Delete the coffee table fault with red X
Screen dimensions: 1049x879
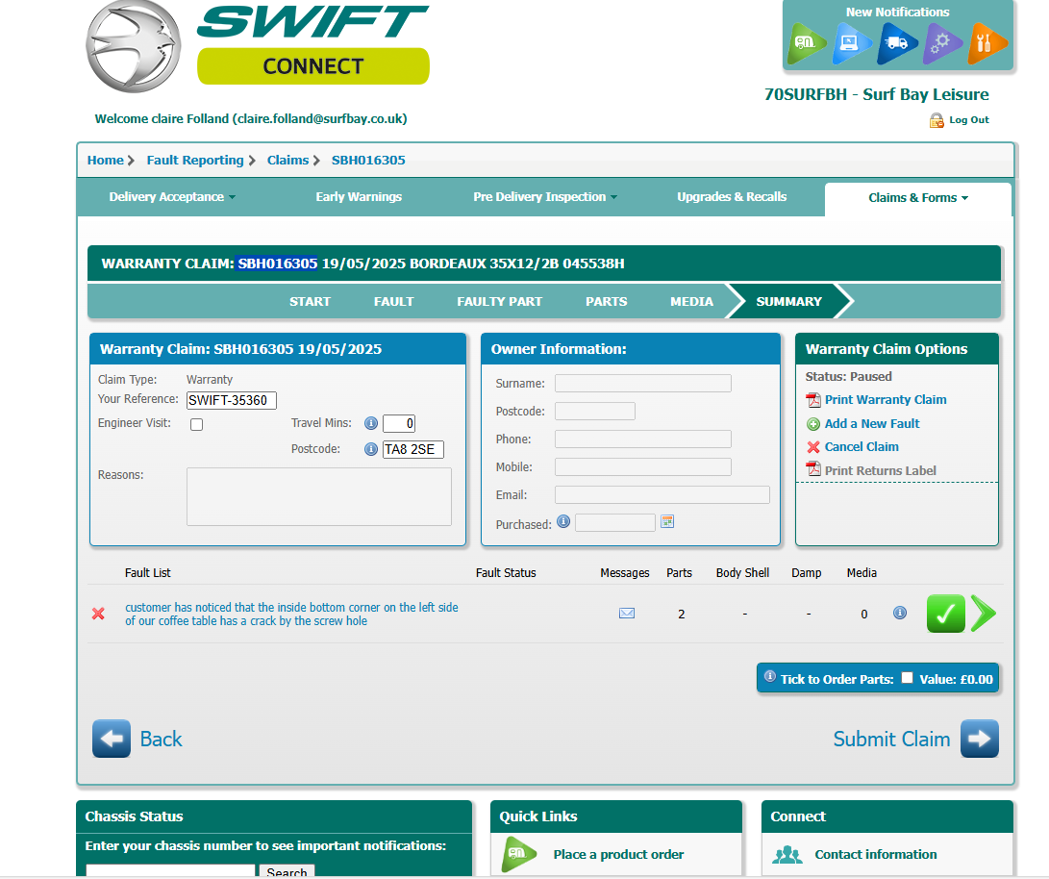98,614
